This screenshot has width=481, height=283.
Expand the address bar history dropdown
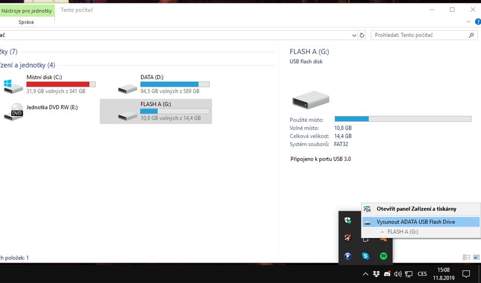354,35
